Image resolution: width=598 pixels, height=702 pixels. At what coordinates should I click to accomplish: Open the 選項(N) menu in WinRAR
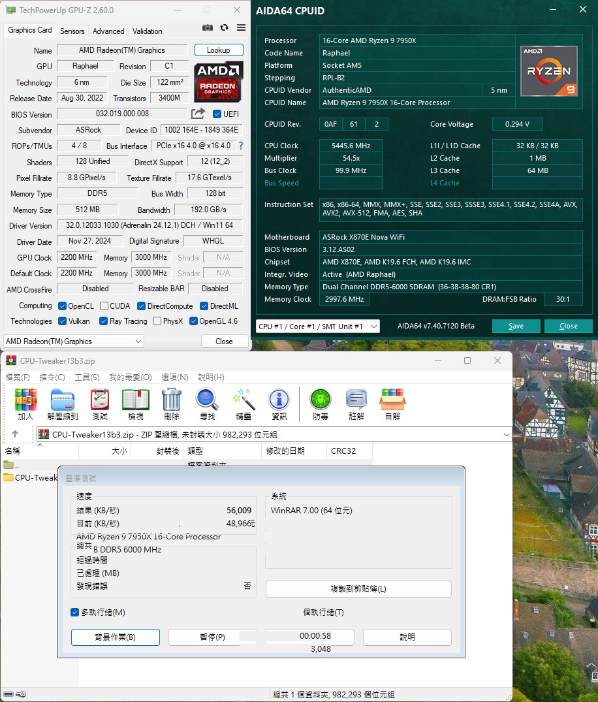tap(174, 377)
